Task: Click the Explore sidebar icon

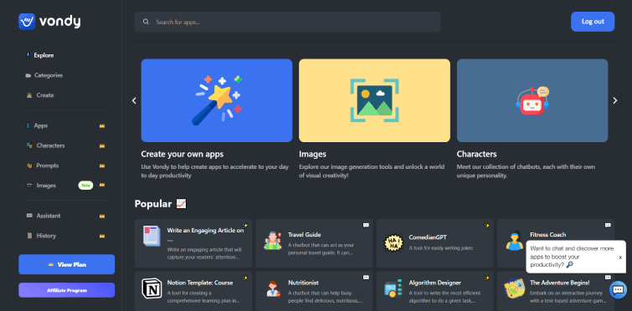Action: point(28,55)
